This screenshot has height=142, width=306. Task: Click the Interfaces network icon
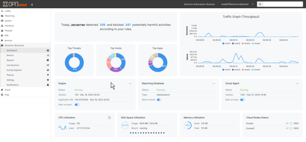(x=2, y=26)
